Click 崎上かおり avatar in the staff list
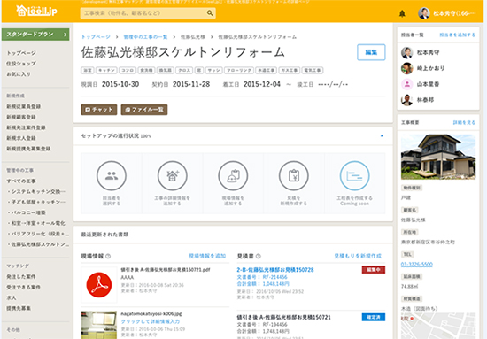487x339 pixels. coord(407,68)
